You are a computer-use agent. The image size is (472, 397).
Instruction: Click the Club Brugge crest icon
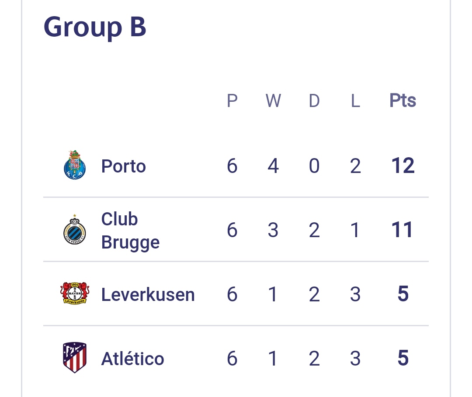pos(75,230)
